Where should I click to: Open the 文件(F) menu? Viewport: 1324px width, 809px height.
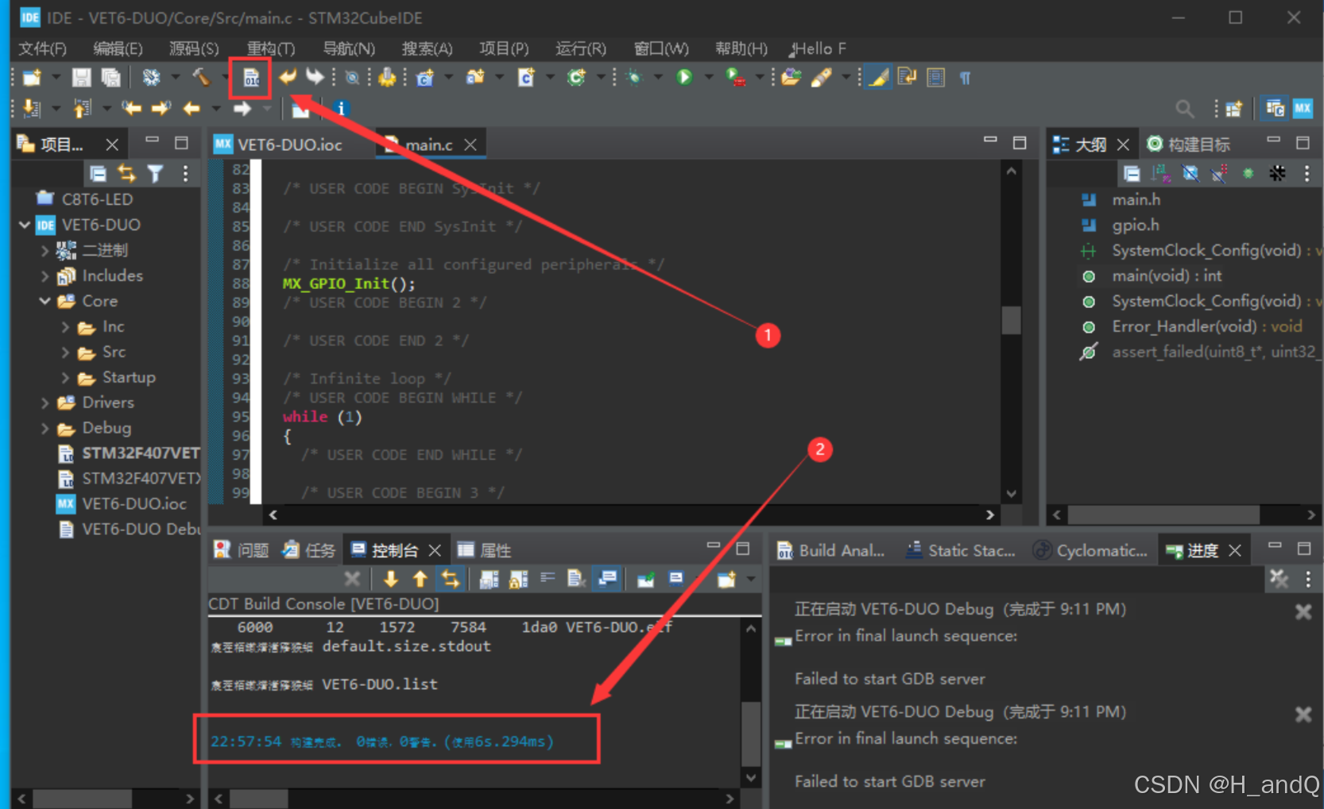point(43,48)
